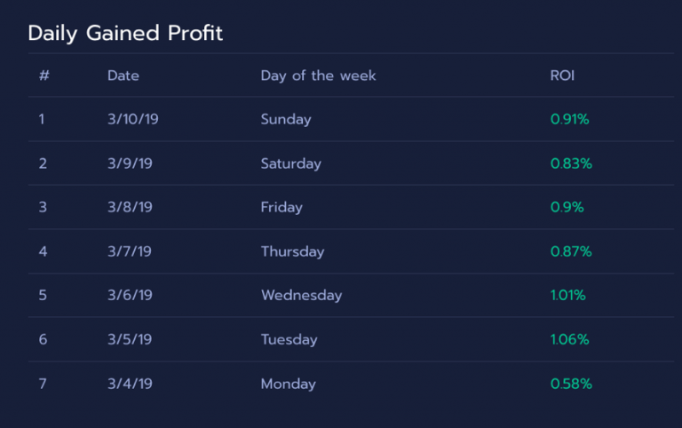Click the ROI column header

pyautogui.click(x=562, y=75)
